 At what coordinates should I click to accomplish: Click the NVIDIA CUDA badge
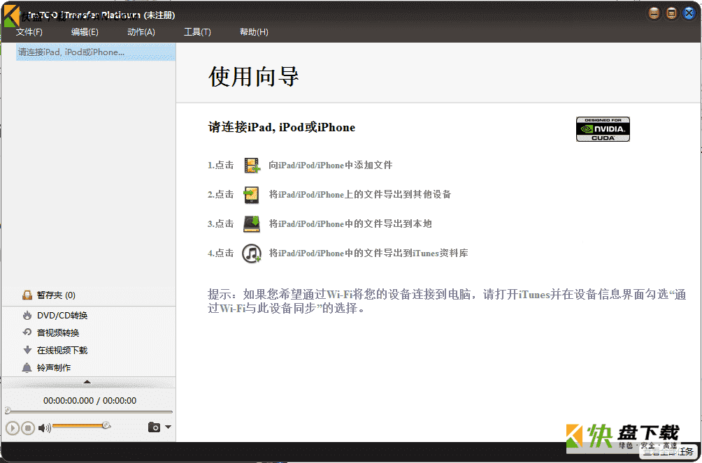tap(603, 129)
